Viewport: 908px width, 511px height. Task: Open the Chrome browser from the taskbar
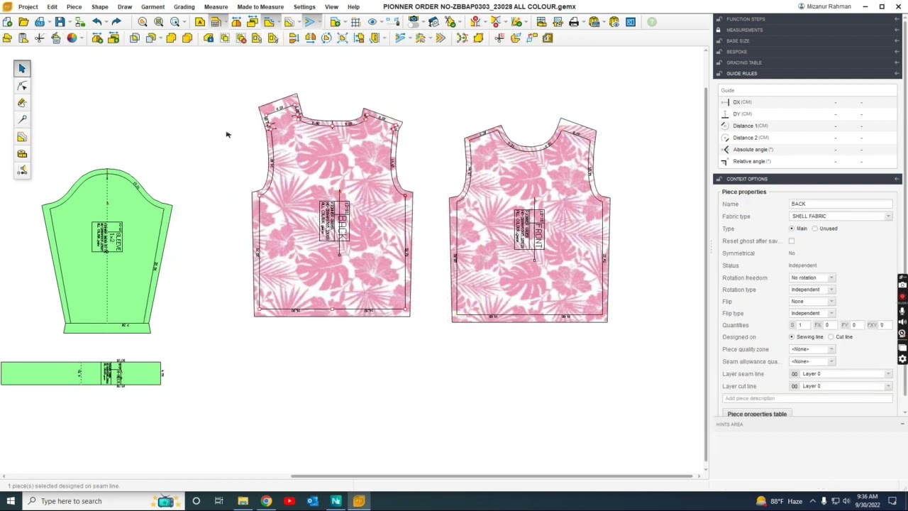[266, 501]
